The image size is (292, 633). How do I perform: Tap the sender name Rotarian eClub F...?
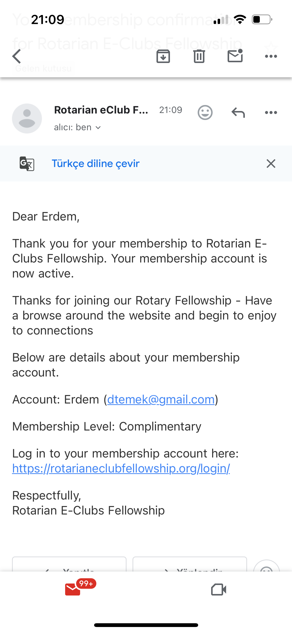[101, 110]
